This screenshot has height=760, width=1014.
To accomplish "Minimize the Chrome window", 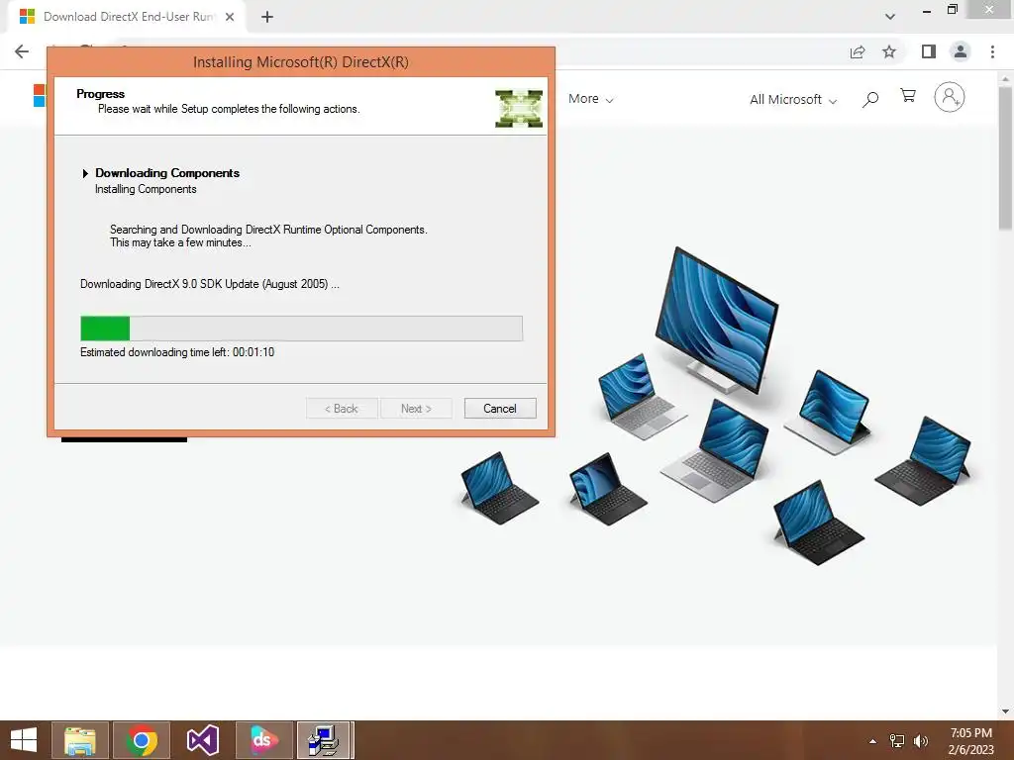I will pyautogui.click(x=927, y=10).
